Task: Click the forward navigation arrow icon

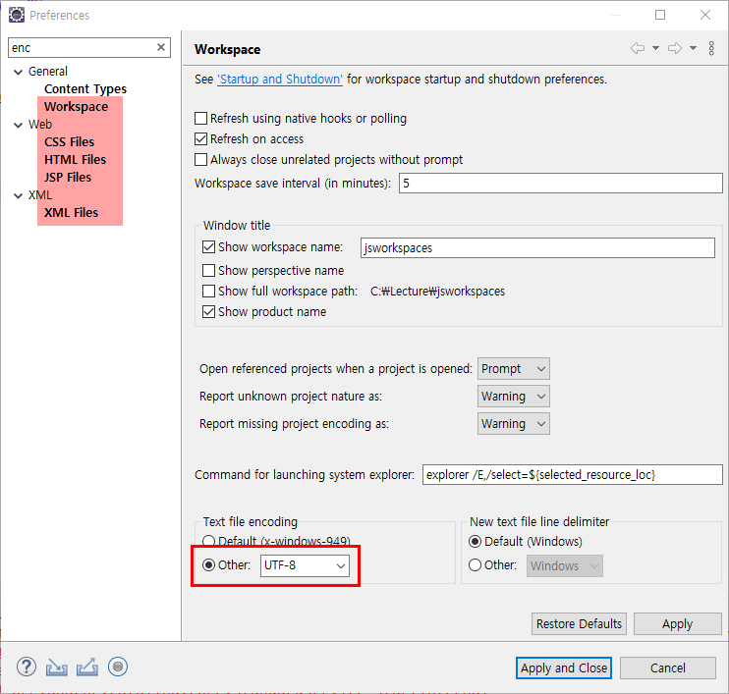Action: click(675, 48)
